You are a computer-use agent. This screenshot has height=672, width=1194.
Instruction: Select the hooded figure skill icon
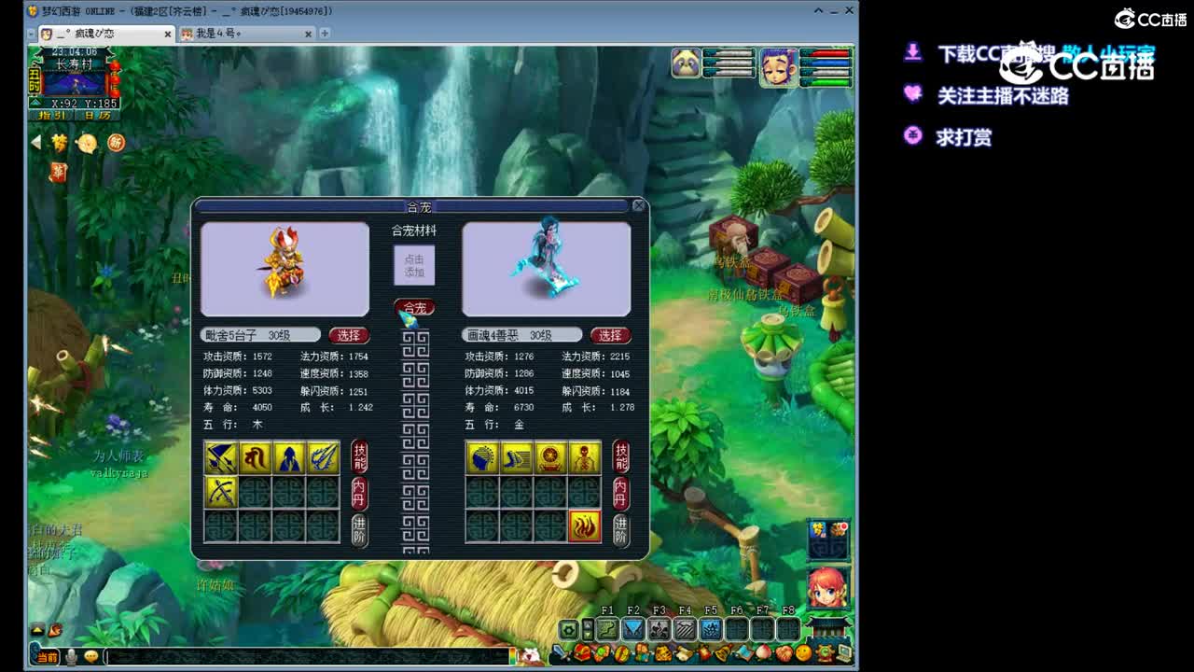289,457
